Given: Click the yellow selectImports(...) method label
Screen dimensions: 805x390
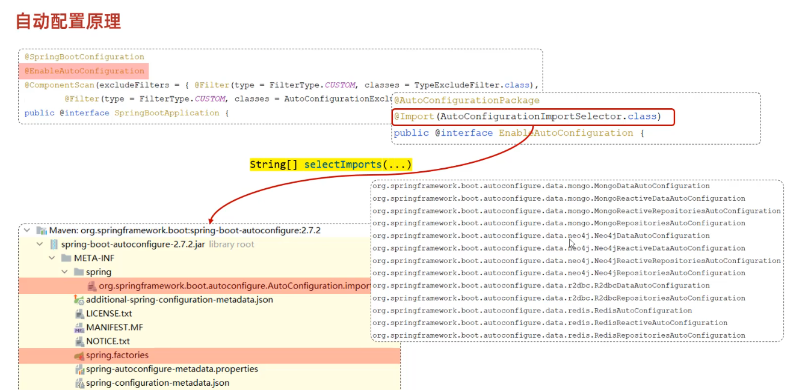Looking at the screenshot, I should (x=331, y=165).
